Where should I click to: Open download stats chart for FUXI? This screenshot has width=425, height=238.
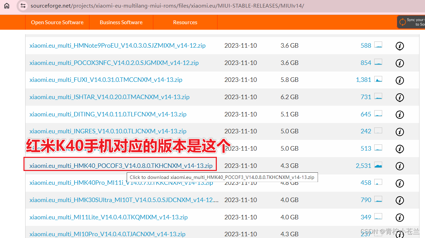(x=378, y=79)
